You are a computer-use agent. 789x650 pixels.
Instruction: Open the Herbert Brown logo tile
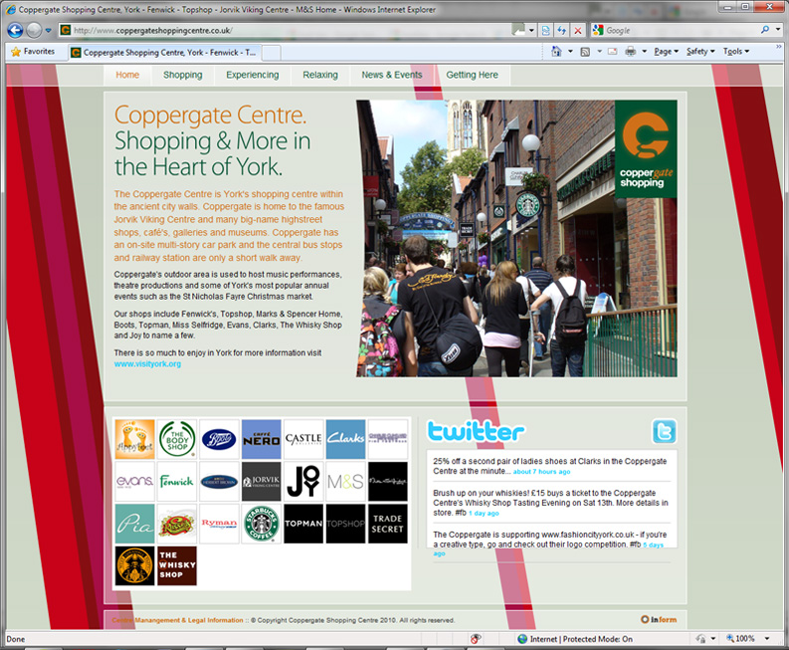pyautogui.click(x=220, y=482)
